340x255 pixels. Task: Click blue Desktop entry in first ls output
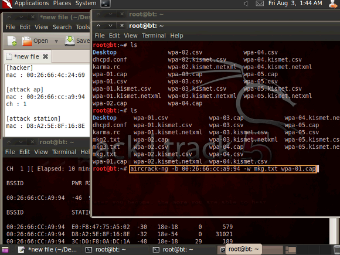pyautogui.click(x=104, y=53)
